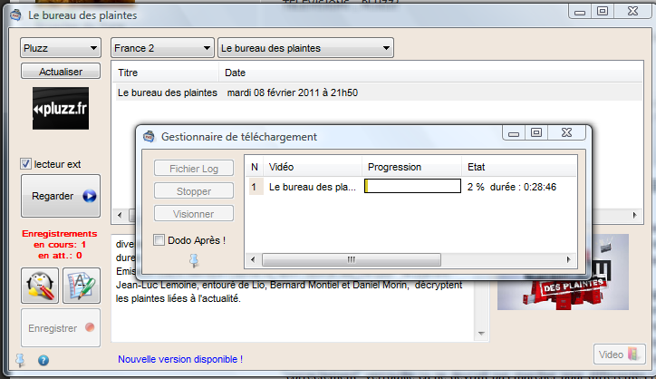The height and width of the screenshot is (379, 656).
Task: Click the Progression column header
Action: pos(411,167)
